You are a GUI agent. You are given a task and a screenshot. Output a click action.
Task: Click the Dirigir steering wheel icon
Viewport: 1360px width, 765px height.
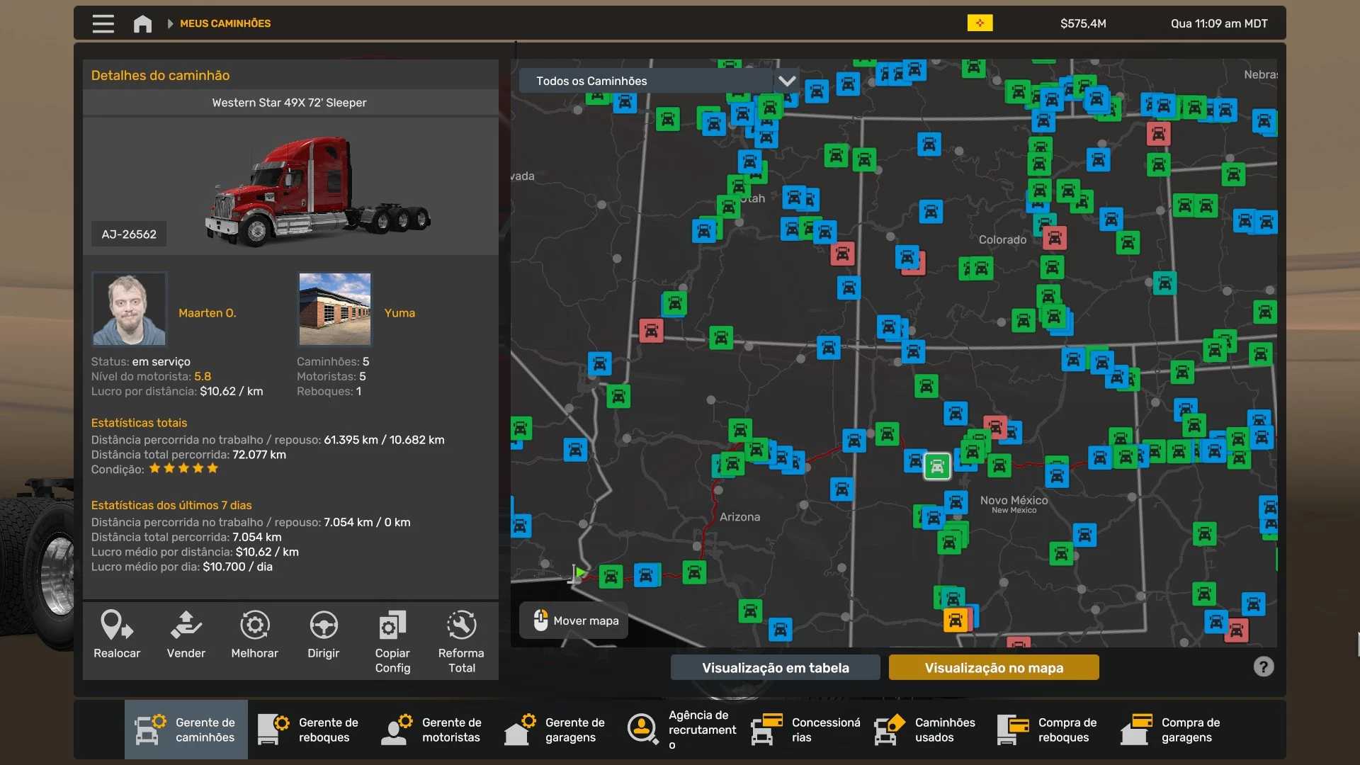click(323, 626)
